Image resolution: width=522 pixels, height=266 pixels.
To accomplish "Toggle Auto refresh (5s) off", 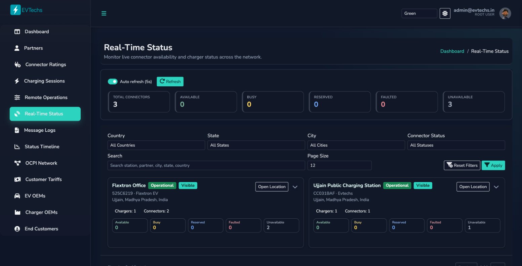I will tap(112, 81).
